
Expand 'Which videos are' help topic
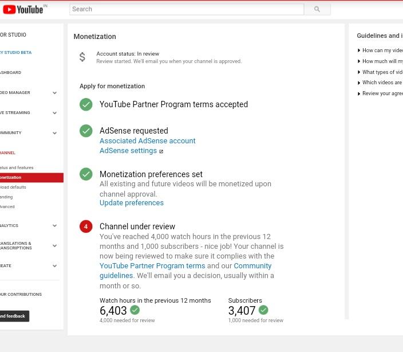(x=380, y=83)
